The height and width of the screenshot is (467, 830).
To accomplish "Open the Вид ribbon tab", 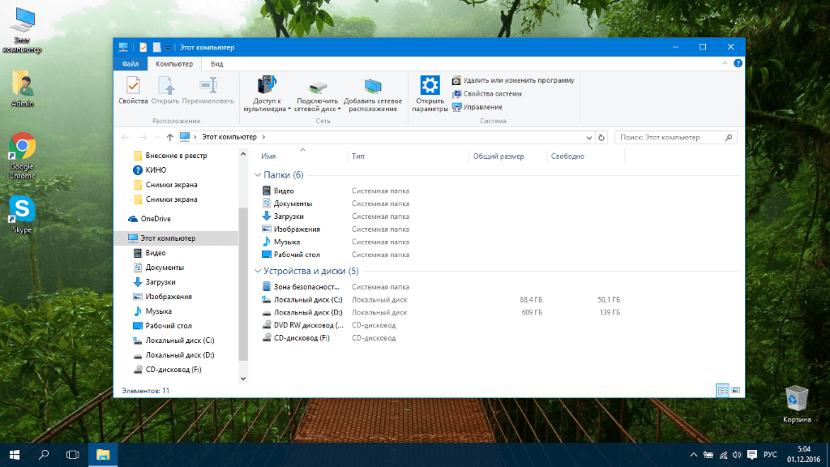I will tap(216, 63).
